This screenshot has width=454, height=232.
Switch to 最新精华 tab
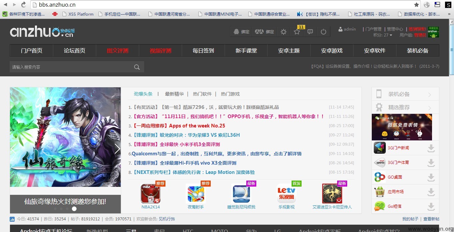pos(174,94)
